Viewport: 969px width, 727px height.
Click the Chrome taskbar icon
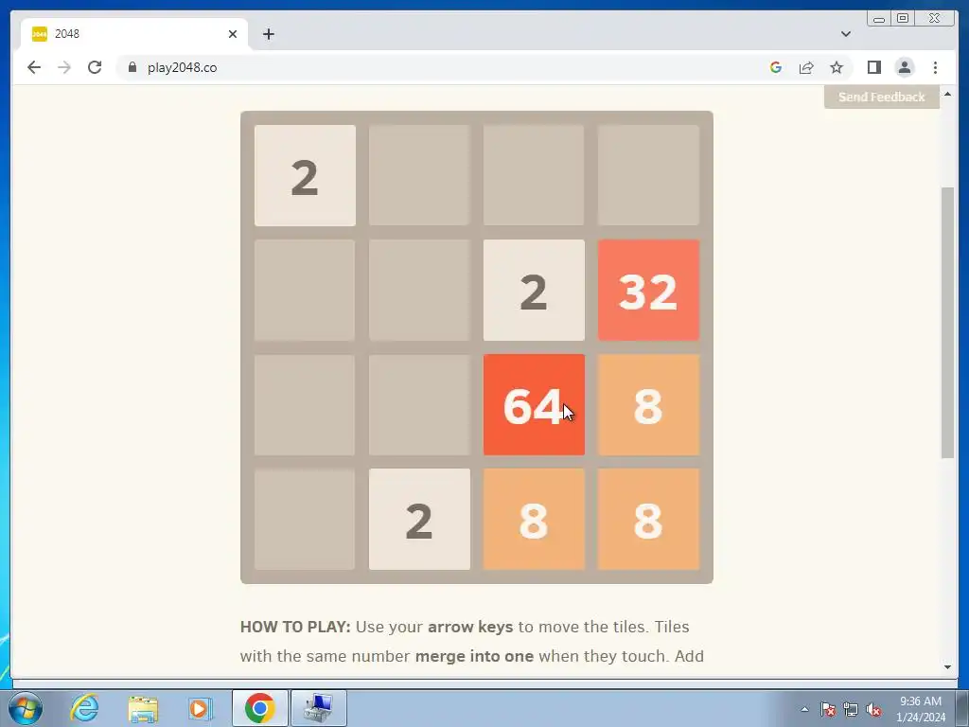coord(259,708)
